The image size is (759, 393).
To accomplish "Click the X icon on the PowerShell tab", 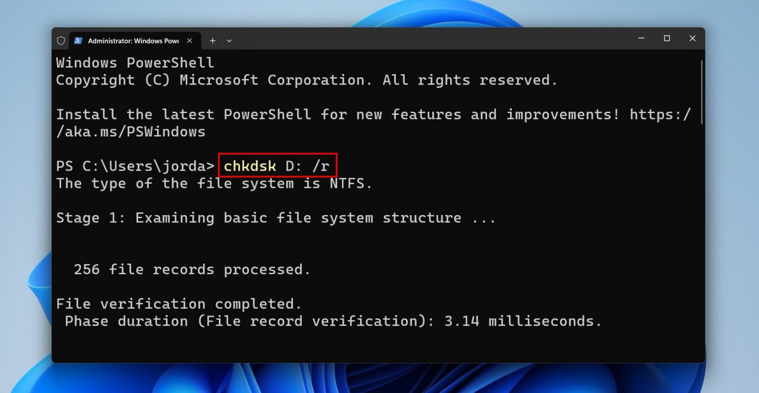I will pyautogui.click(x=189, y=41).
